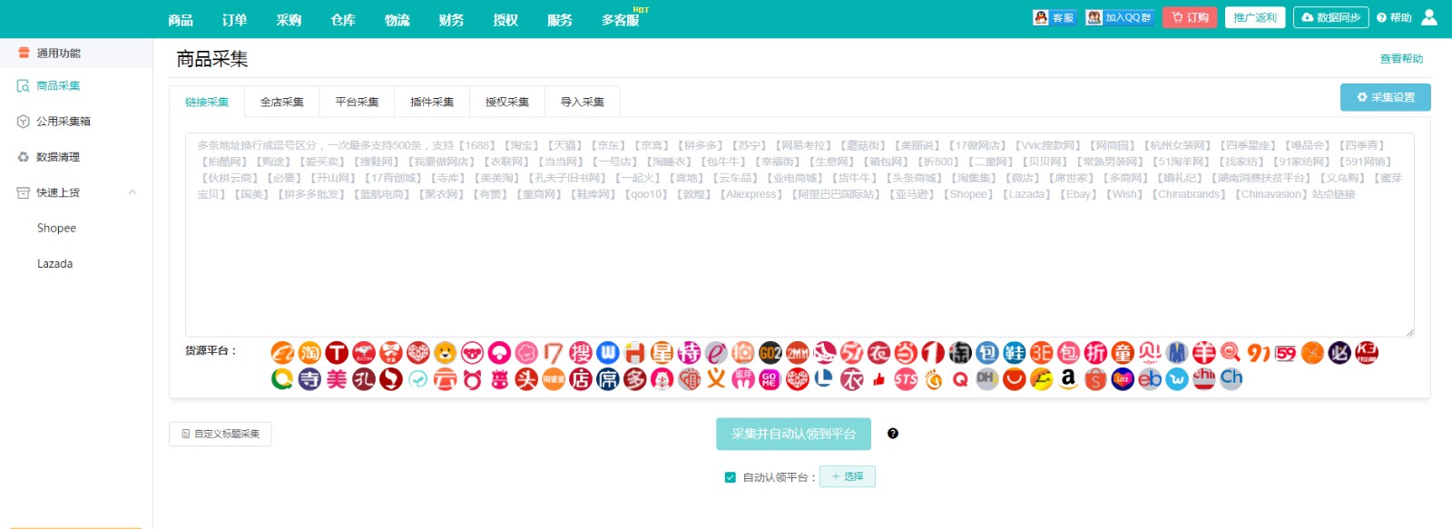Click the Amazon source platform icon
1452x529 pixels.
coord(1068,379)
